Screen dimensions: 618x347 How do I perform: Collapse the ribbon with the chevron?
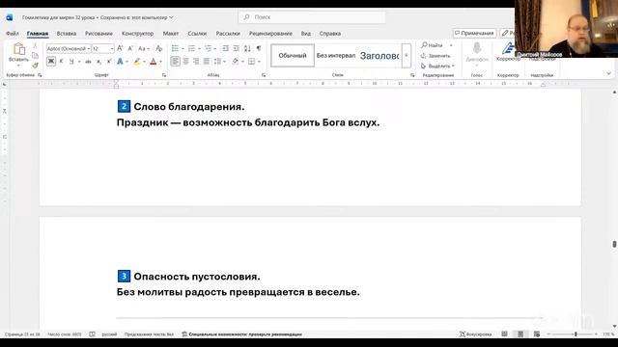[608, 73]
